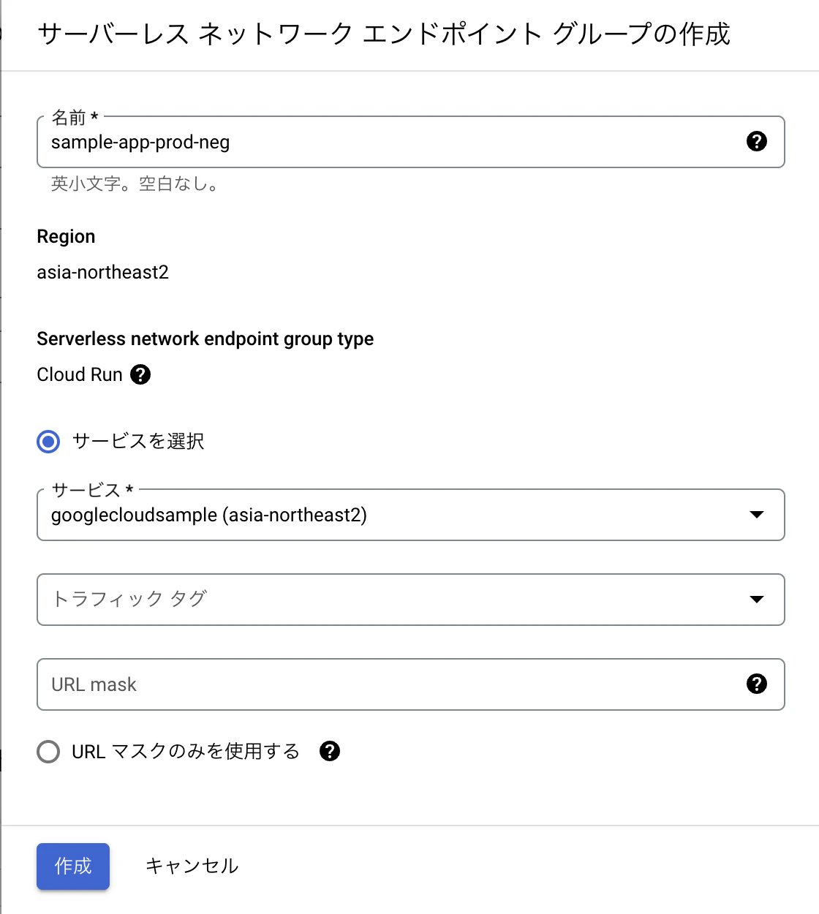Select the サービスを選択 radio button
The height and width of the screenshot is (914, 819).
[x=48, y=442]
